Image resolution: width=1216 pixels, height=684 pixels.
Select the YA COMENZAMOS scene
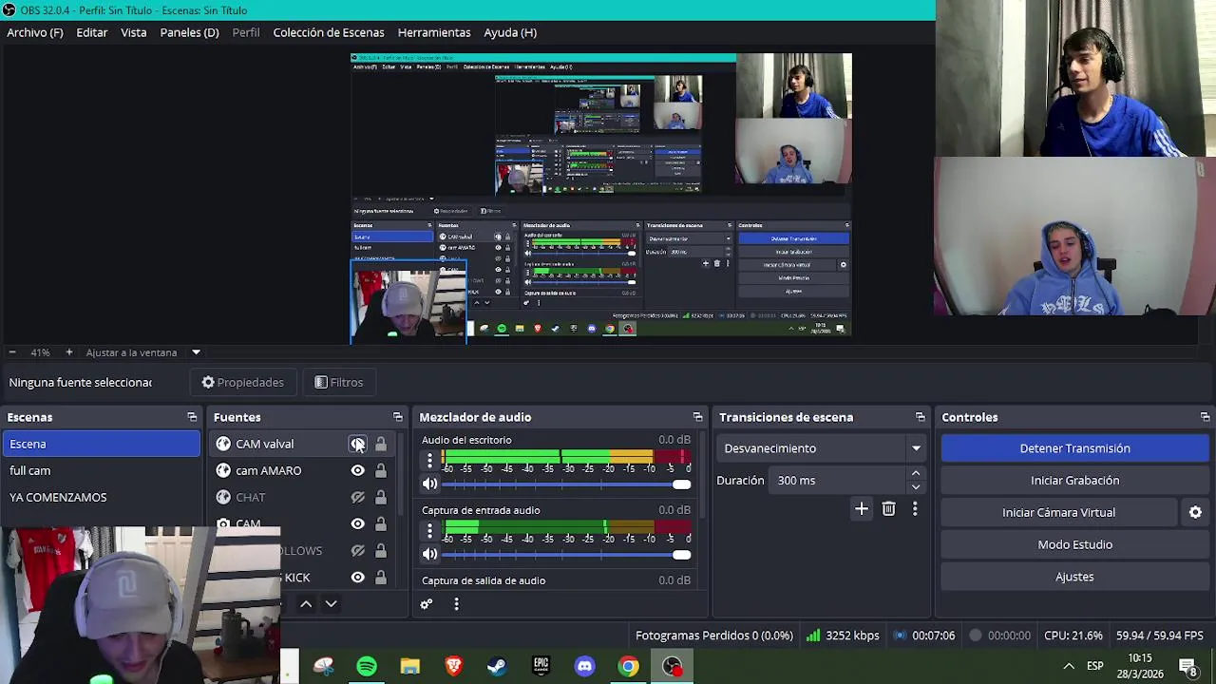101,497
